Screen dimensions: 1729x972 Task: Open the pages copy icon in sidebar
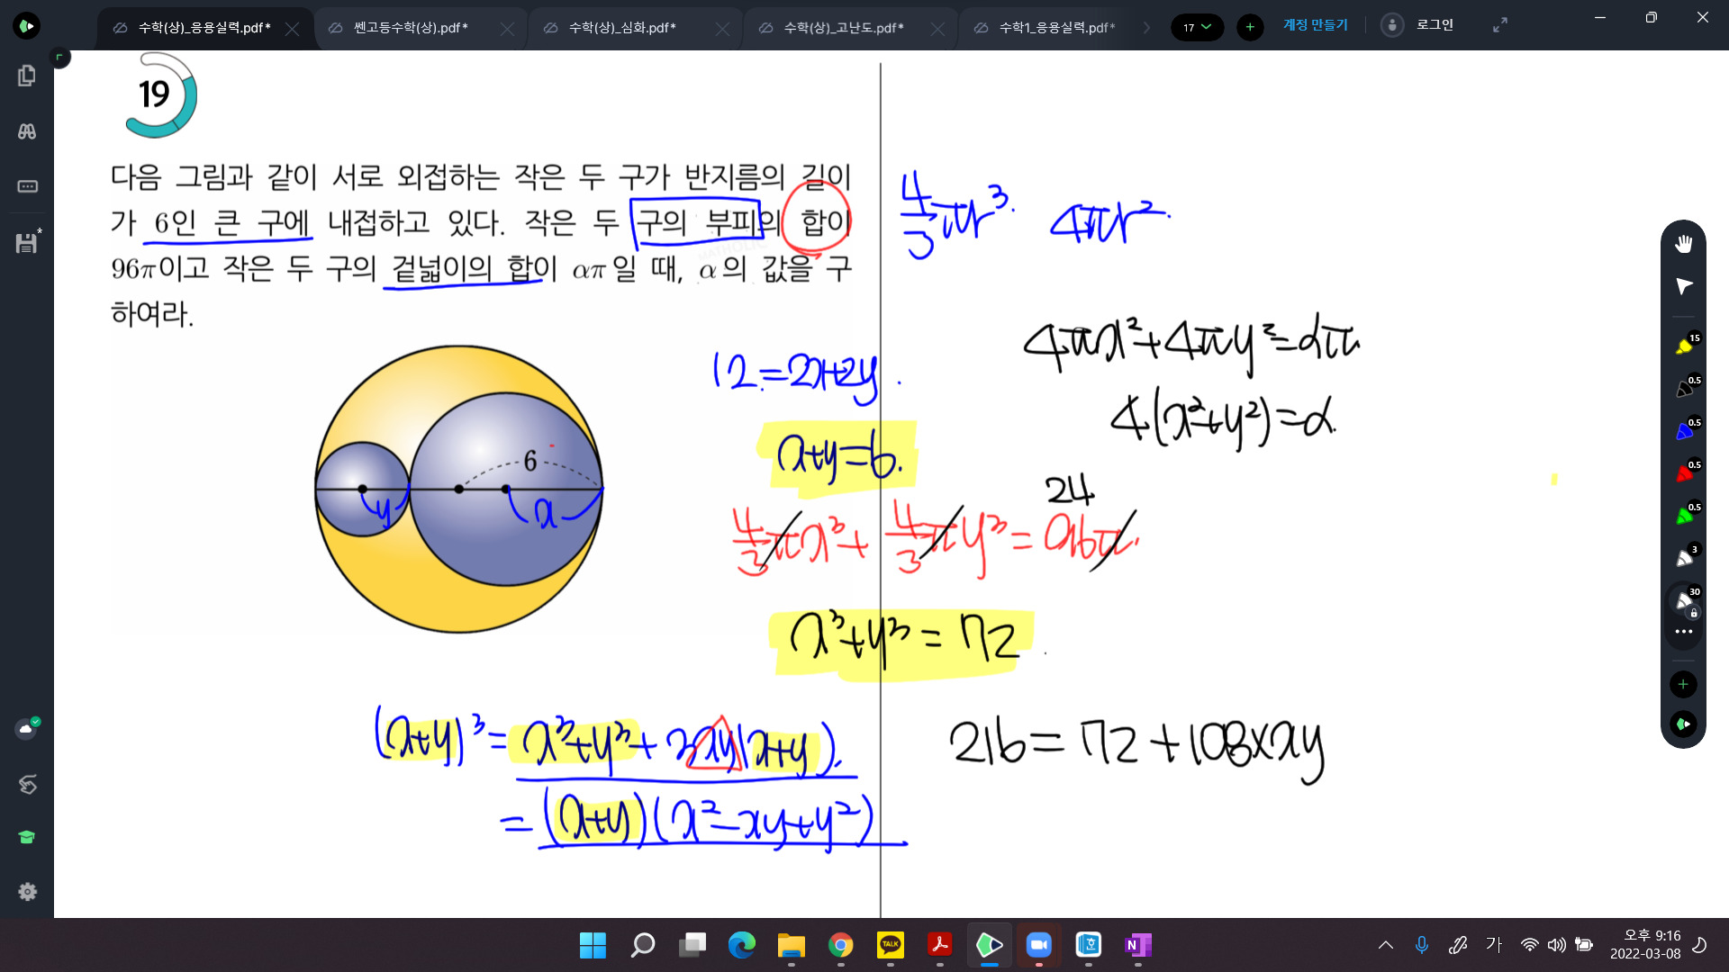(x=27, y=76)
